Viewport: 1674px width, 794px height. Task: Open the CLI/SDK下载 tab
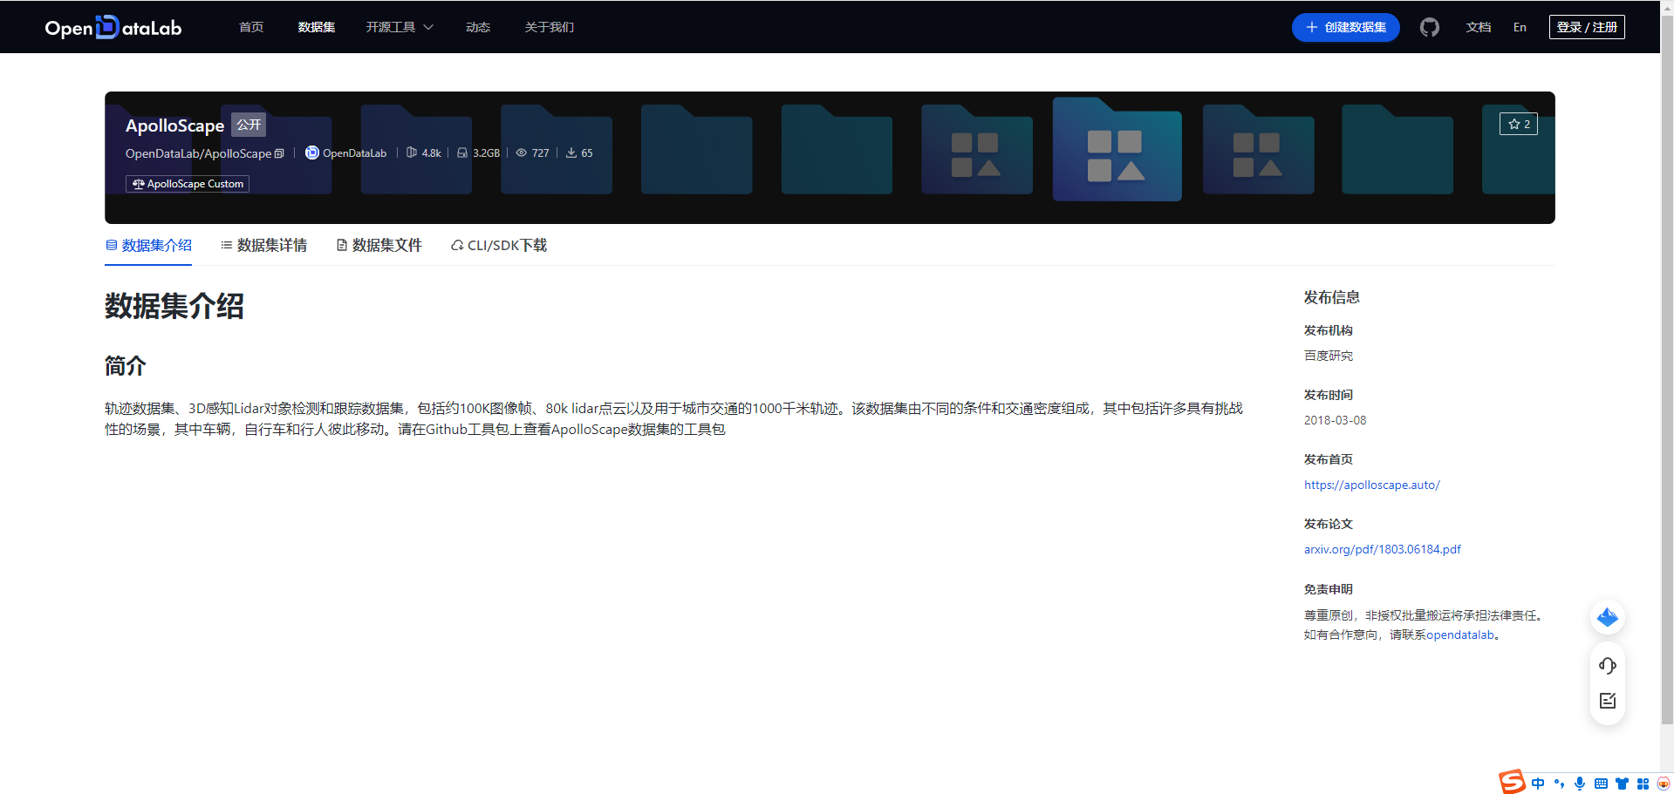[499, 246]
